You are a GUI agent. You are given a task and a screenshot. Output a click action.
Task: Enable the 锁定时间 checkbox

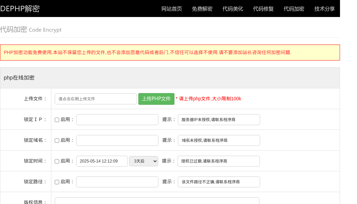pos(57,161)
